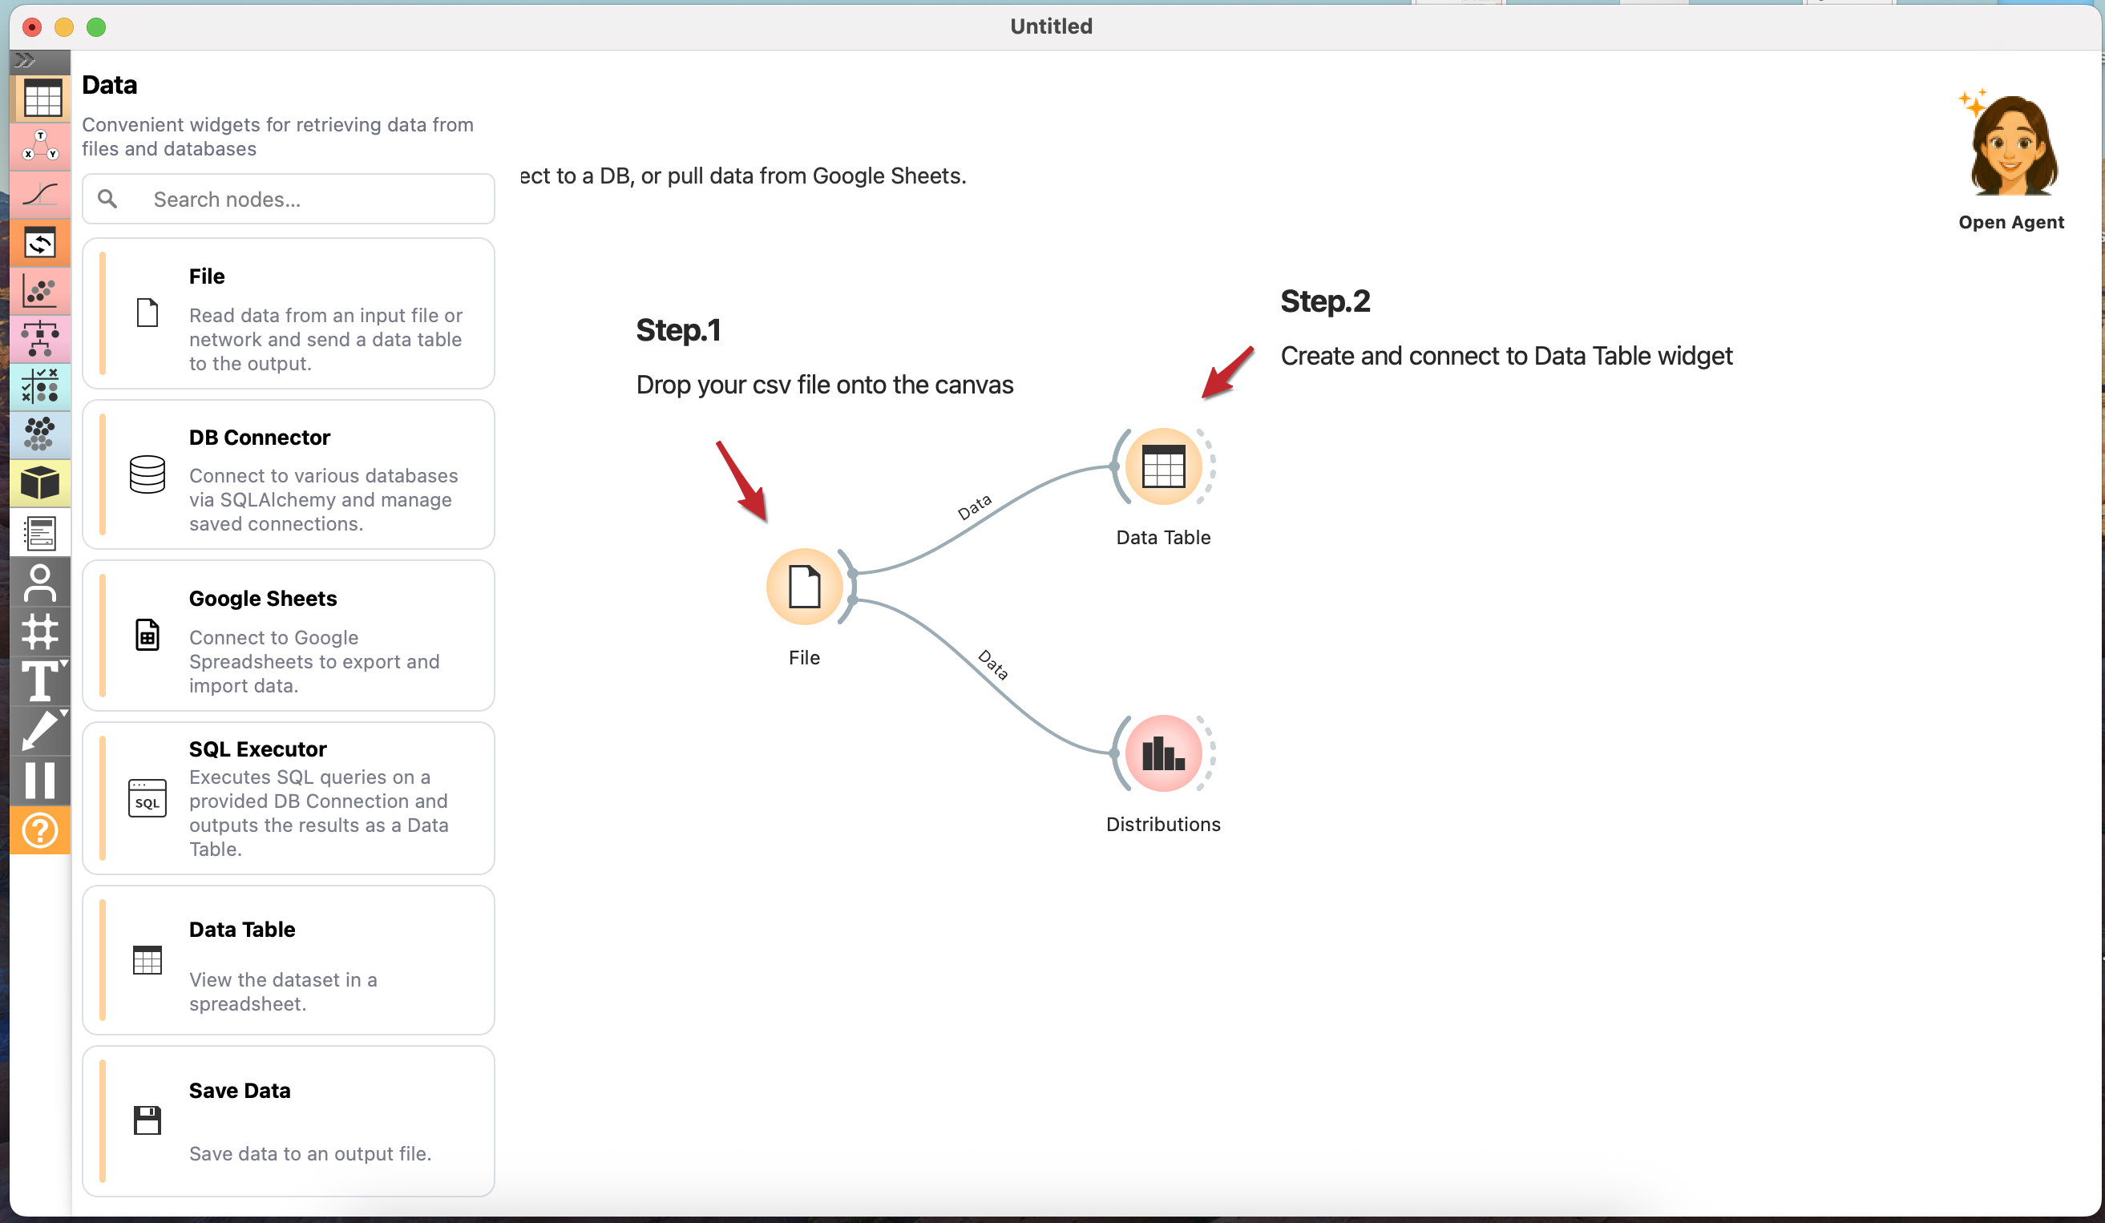The width and height of the screenshot is (2105, 1223).
Task: Expand the sidebar with double chevron
Action: [25, 60]
